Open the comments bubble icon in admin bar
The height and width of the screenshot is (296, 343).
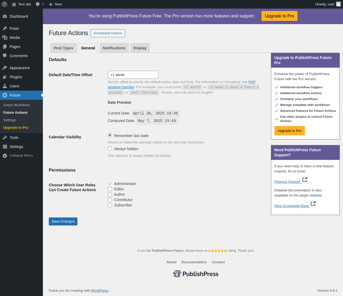click(x=38, y=4)
